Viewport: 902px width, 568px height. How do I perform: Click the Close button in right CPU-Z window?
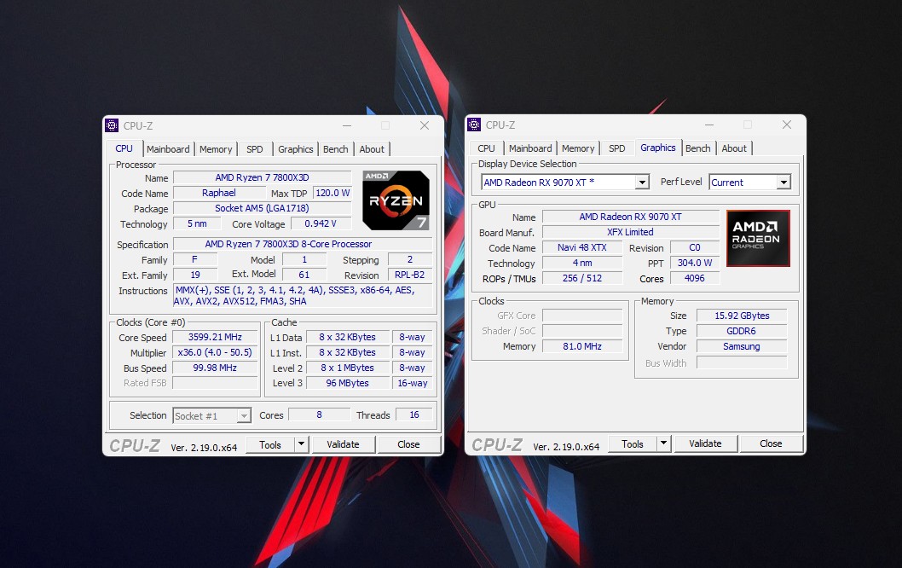[x=771, y=443]
